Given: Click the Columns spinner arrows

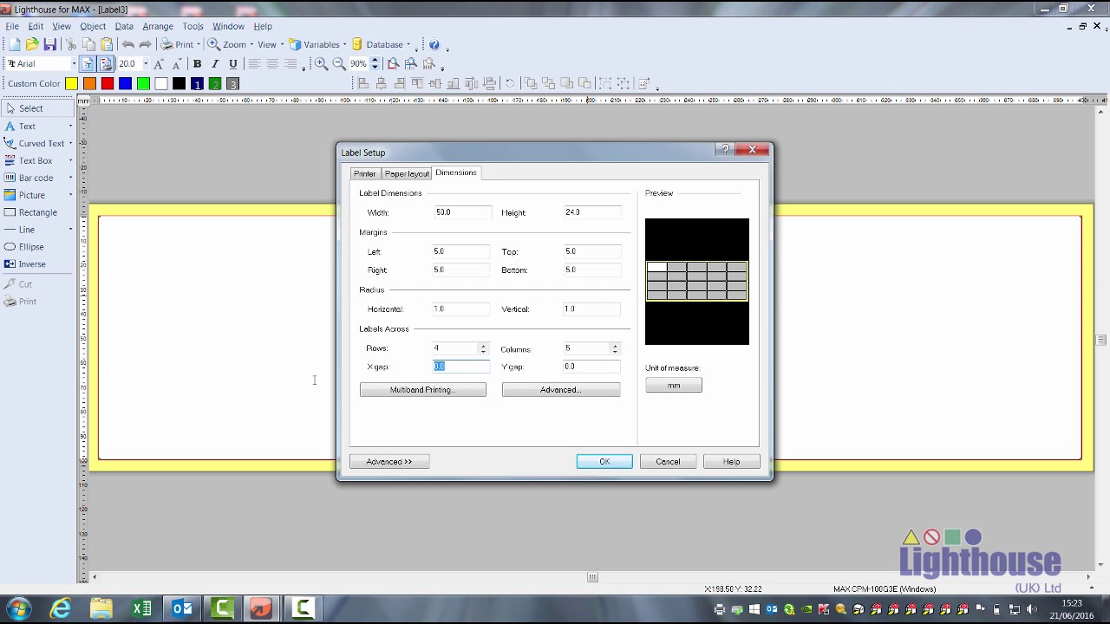Looking at the screenshot, I should [x=615, y=348].
